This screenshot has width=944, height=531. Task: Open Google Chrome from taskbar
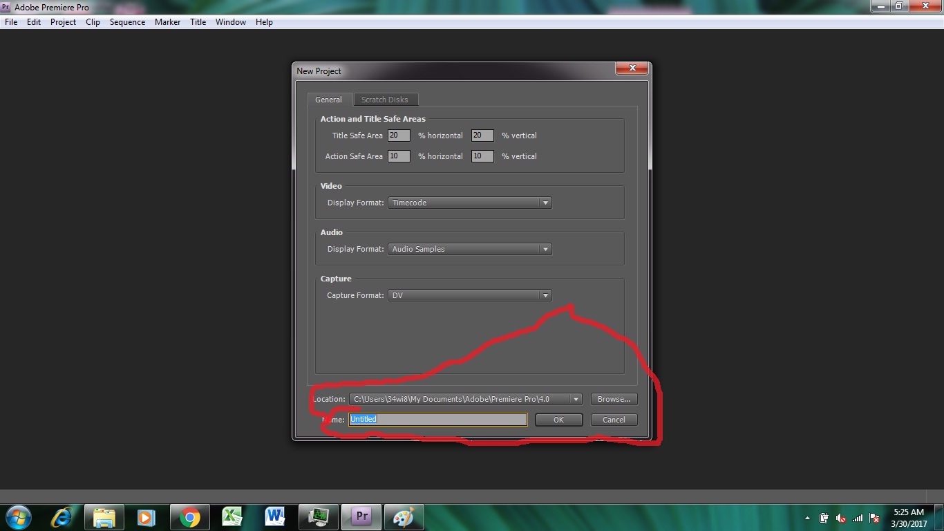189,517
